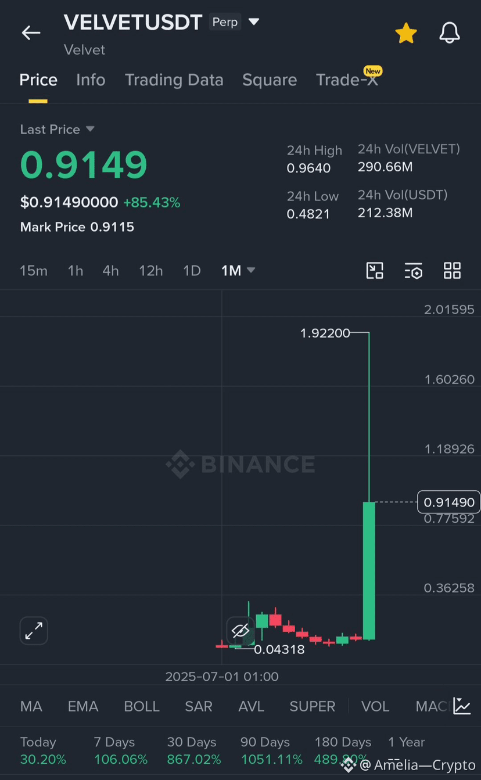
Task: Open chart indicator settings icon
Action: point(414,271)
